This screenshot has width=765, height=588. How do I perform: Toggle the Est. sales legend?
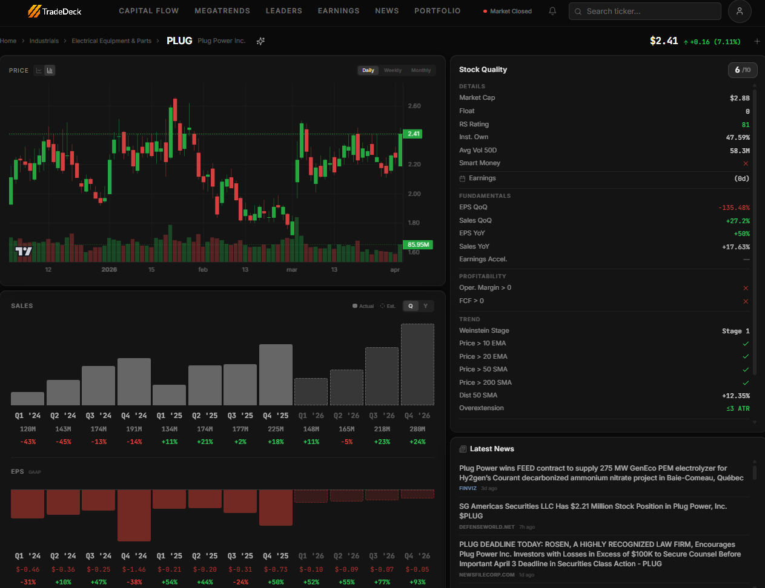(x=388, y=306)
